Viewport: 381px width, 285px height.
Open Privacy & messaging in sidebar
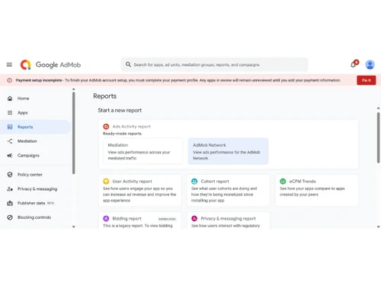click(36, 188)
